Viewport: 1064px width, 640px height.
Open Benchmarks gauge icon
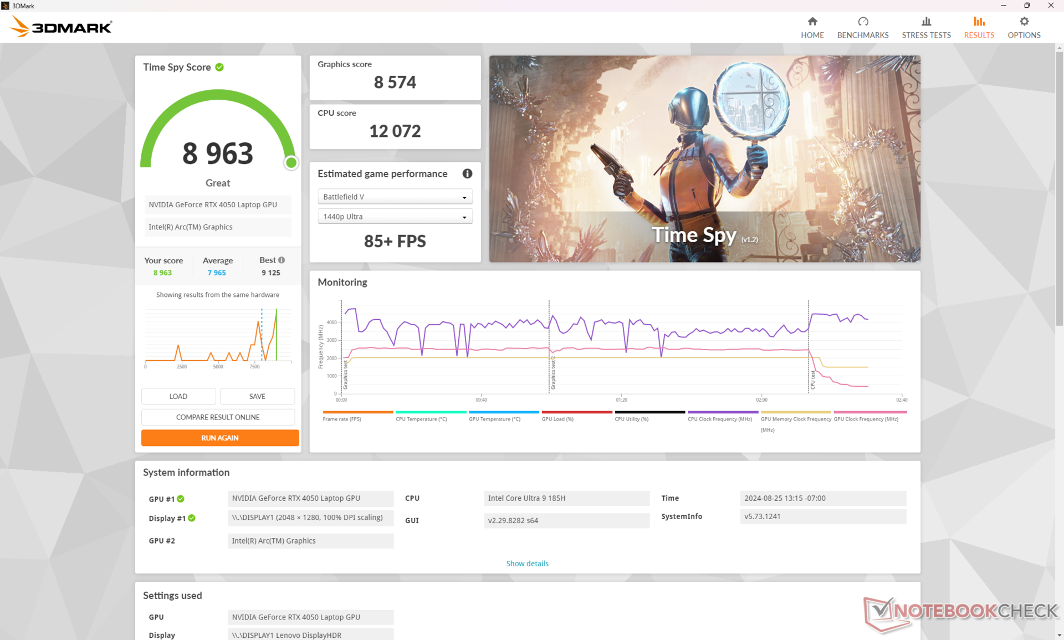(862, 22)
